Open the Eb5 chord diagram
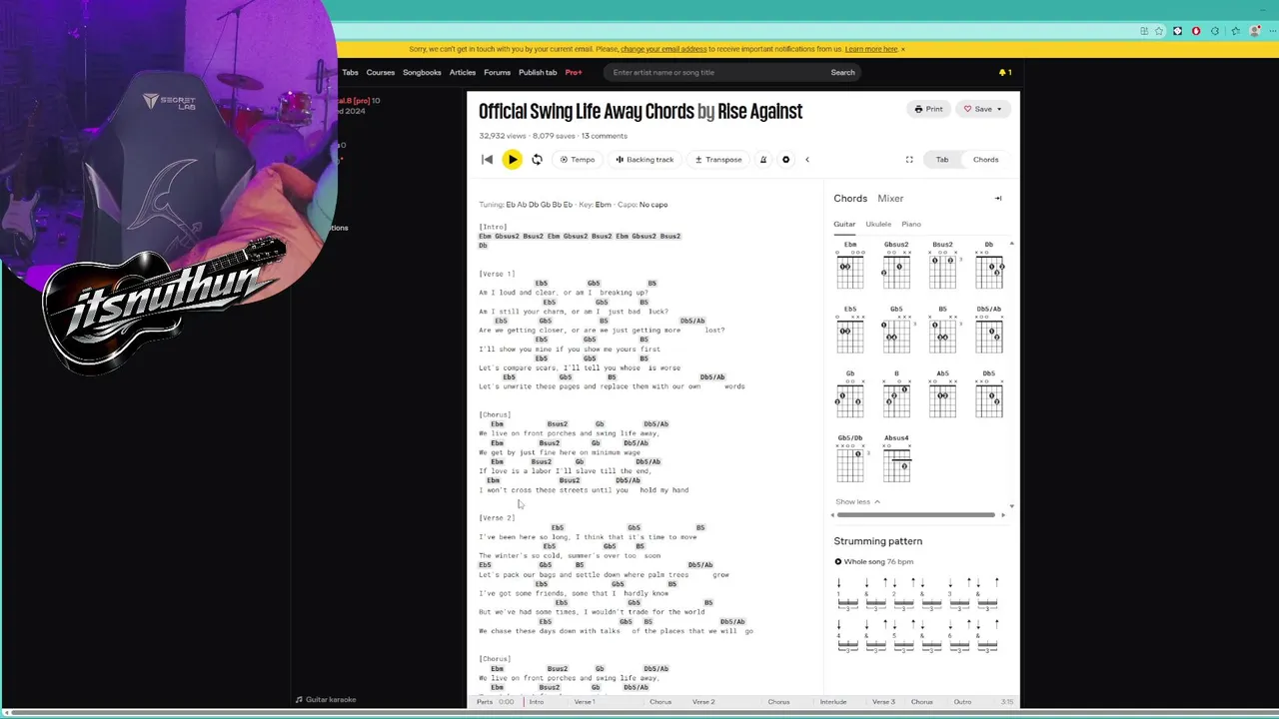The image size is (1279, 719). click(x=850, y=330)
